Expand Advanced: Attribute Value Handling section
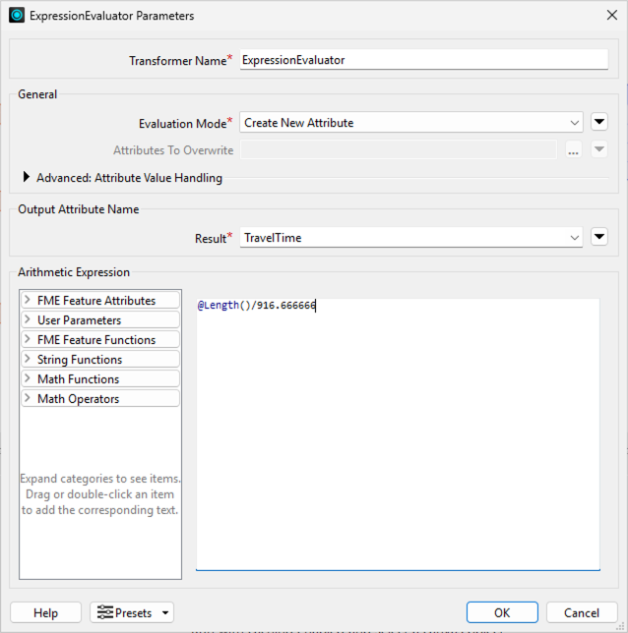Viewport: 628px width, 633px height. click(x=27, y=177)
